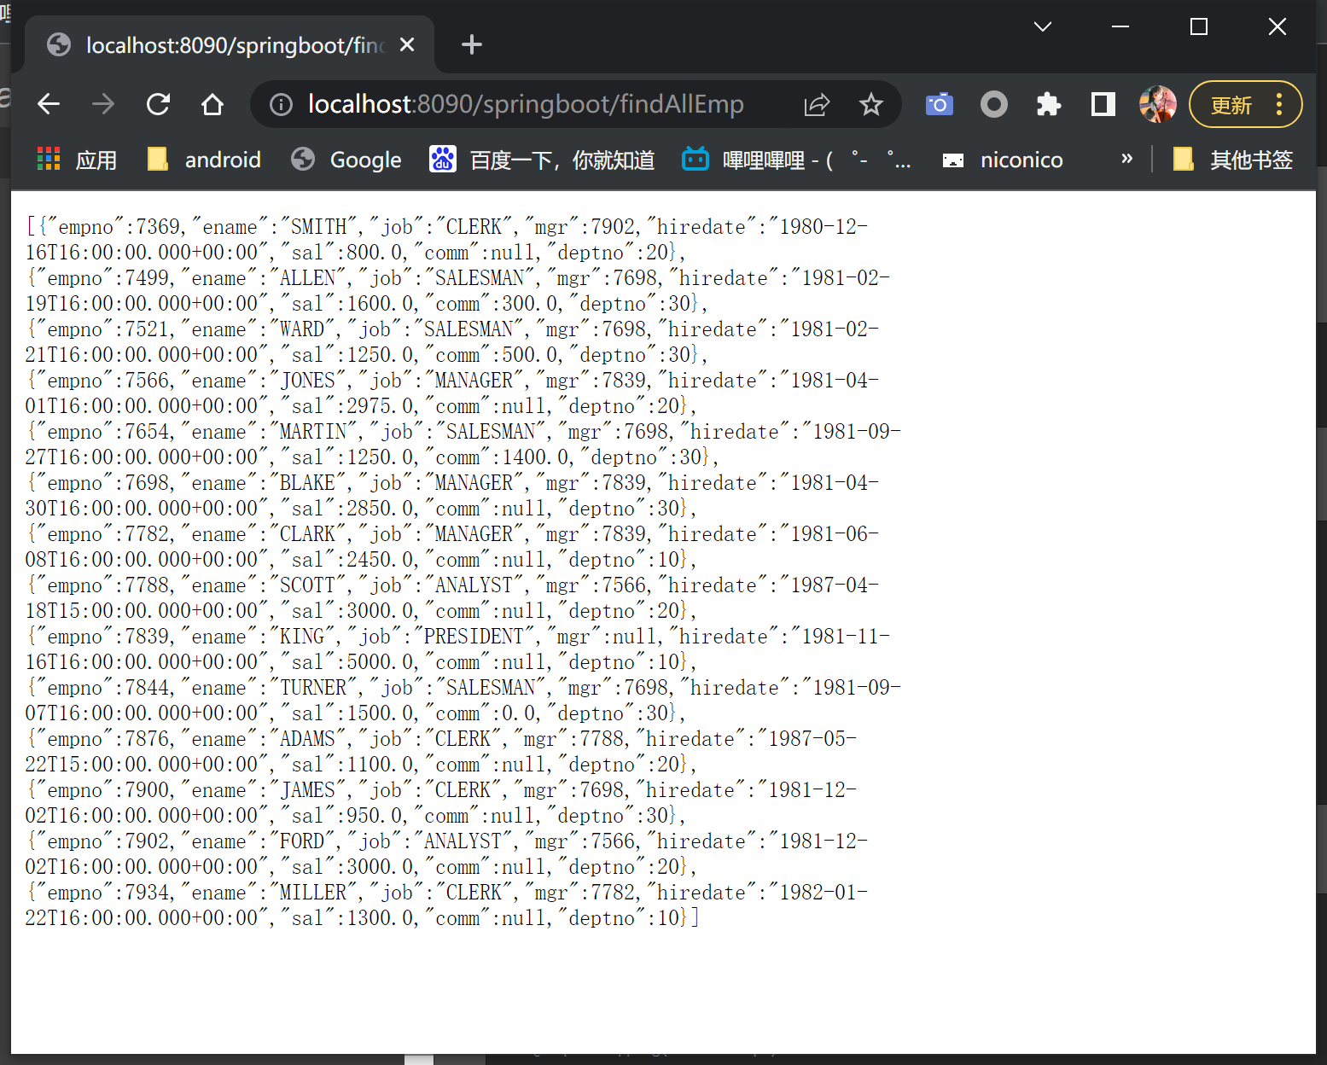Open the 百度一下，你就知道 bookmark
Viewport: 1327px width, 1065px height.
point(542,160)
